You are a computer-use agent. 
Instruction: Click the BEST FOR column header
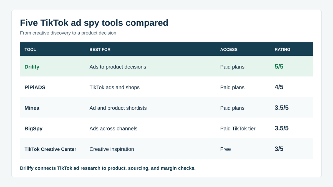[x=100, y=50]
